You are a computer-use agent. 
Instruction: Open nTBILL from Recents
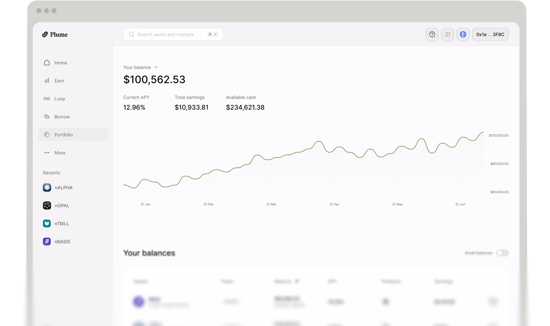tap(56, 223)
